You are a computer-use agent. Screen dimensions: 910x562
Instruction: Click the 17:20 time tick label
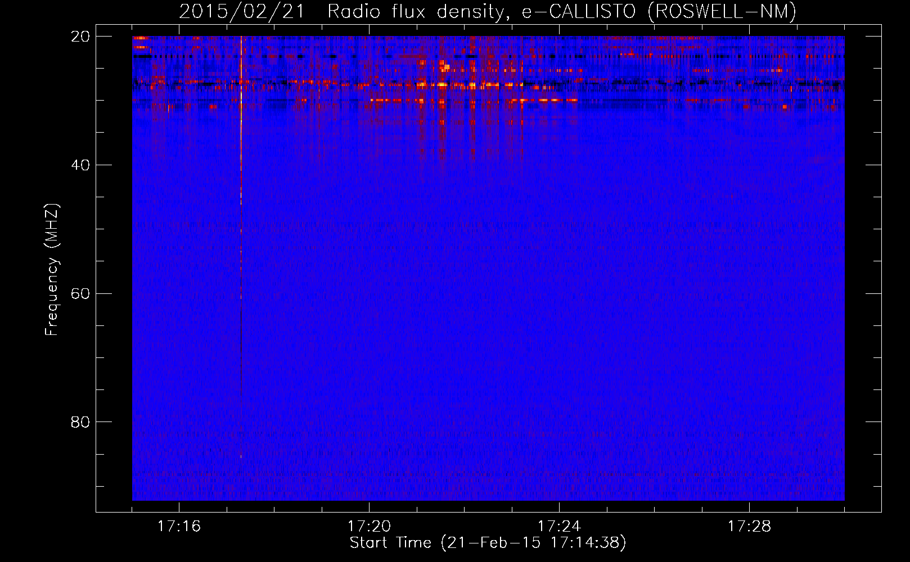click(x=369, y=527)
